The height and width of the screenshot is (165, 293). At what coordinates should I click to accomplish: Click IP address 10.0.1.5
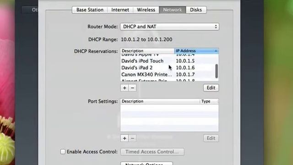[185, 61]
